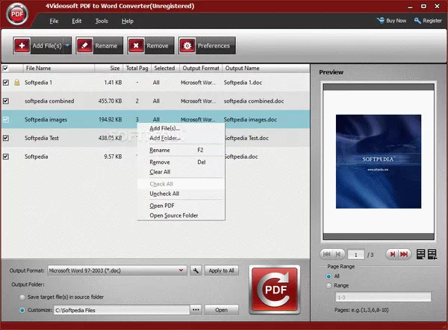Click the Output Format column header
448x330 pixels.
coord(201,69)
